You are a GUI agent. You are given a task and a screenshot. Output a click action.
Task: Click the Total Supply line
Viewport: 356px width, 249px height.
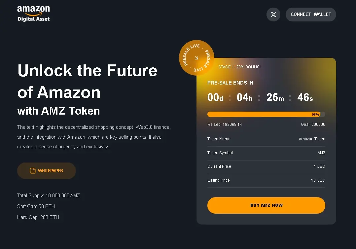pos(48,196)
